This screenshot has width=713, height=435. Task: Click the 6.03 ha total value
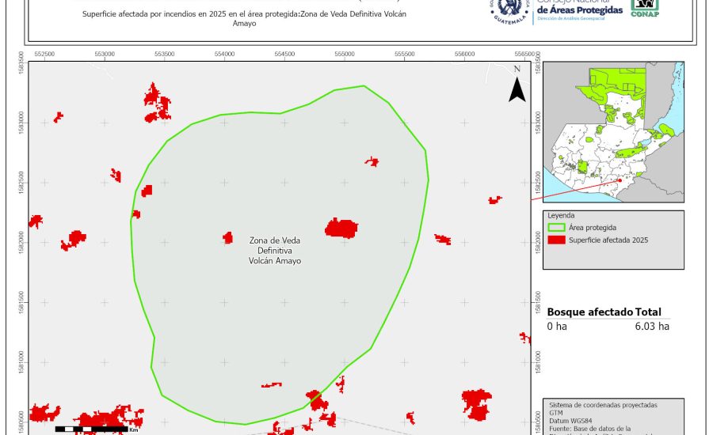652,326
